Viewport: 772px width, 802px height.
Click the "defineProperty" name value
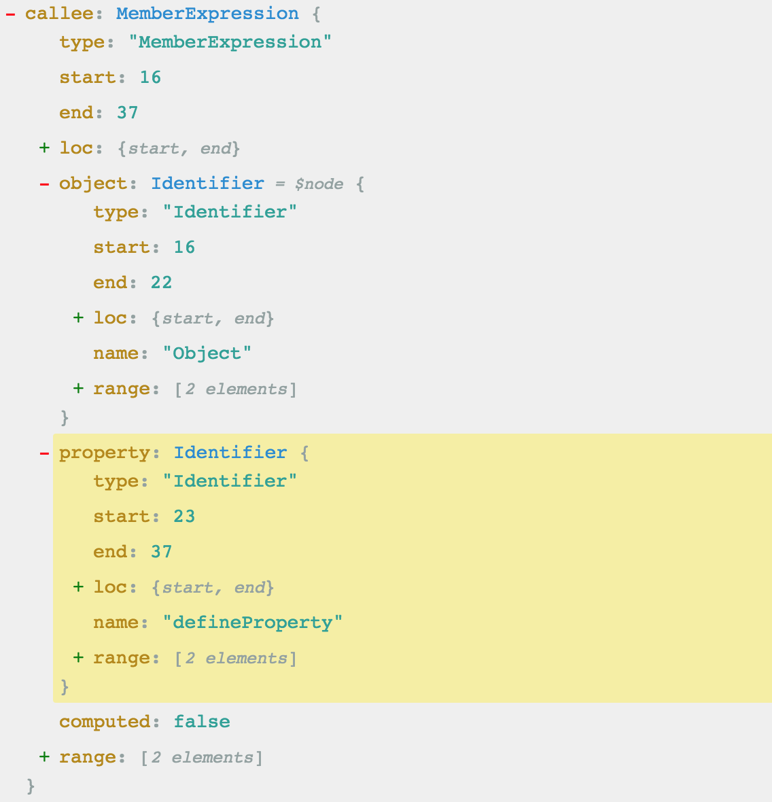[253, 623]
